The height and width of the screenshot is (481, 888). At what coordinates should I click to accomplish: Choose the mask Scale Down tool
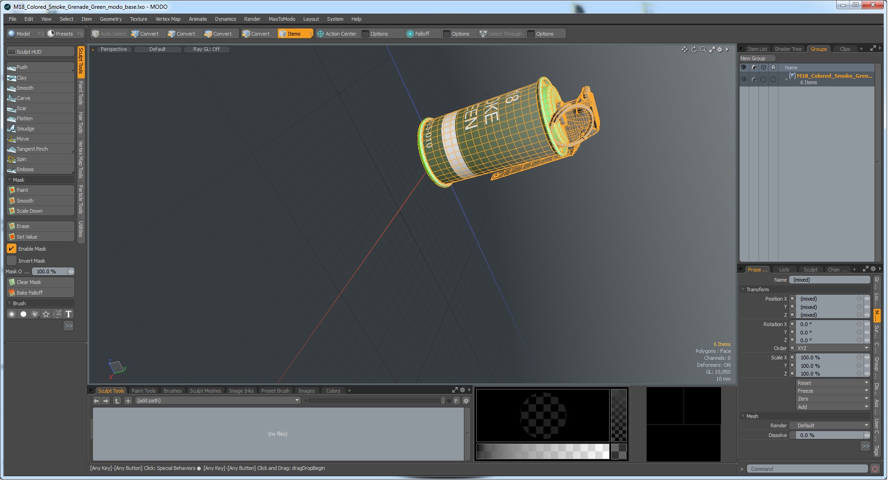coord(40,211)
